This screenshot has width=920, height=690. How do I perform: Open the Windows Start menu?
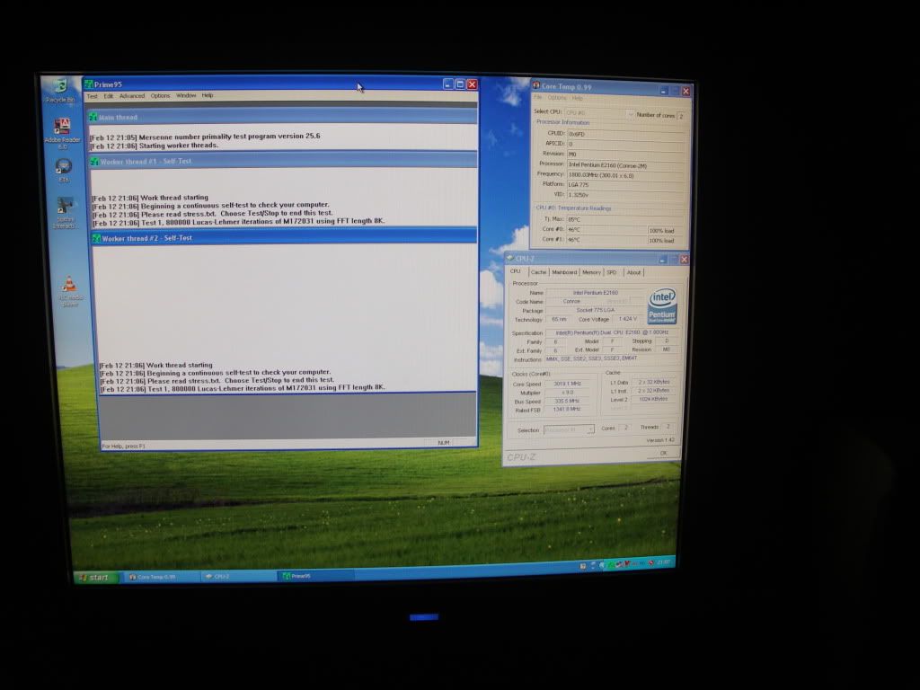point(95,578)
